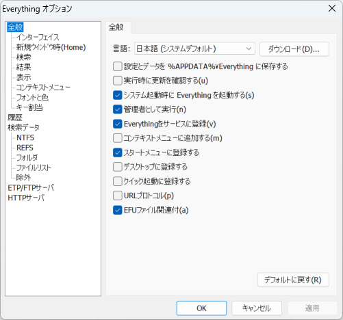Check コンテキストメニューに追加する option
Viewport: 343px width, 320px height.
coord(118,138)
